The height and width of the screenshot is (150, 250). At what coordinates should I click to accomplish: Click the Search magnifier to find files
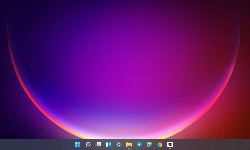[x=87, y=144]
